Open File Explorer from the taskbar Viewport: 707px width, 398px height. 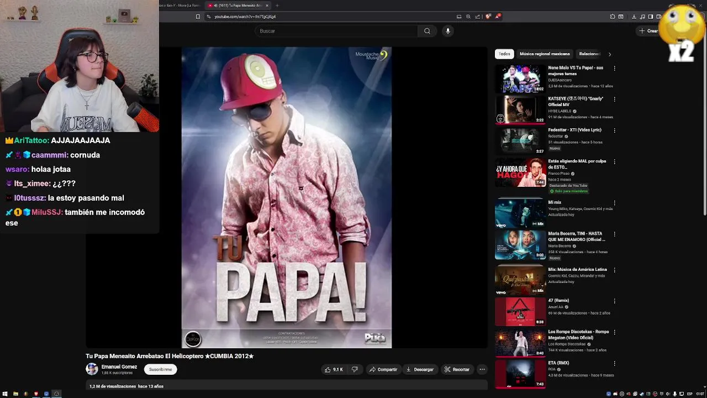pos(15,394)
